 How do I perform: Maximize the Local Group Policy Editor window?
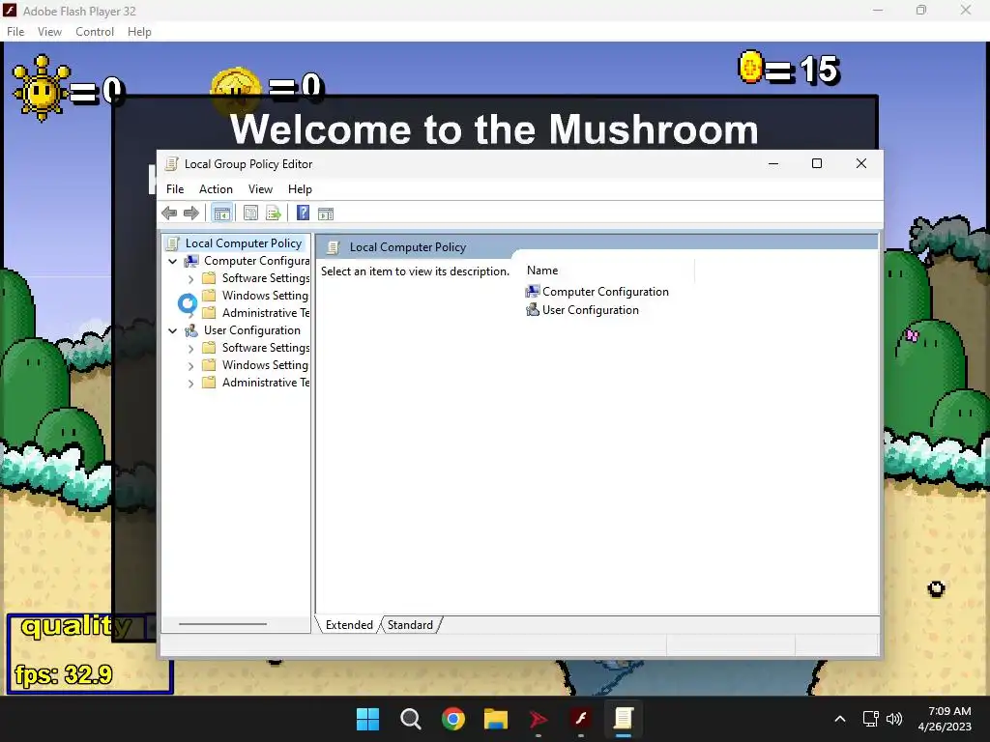pos(816,164)
